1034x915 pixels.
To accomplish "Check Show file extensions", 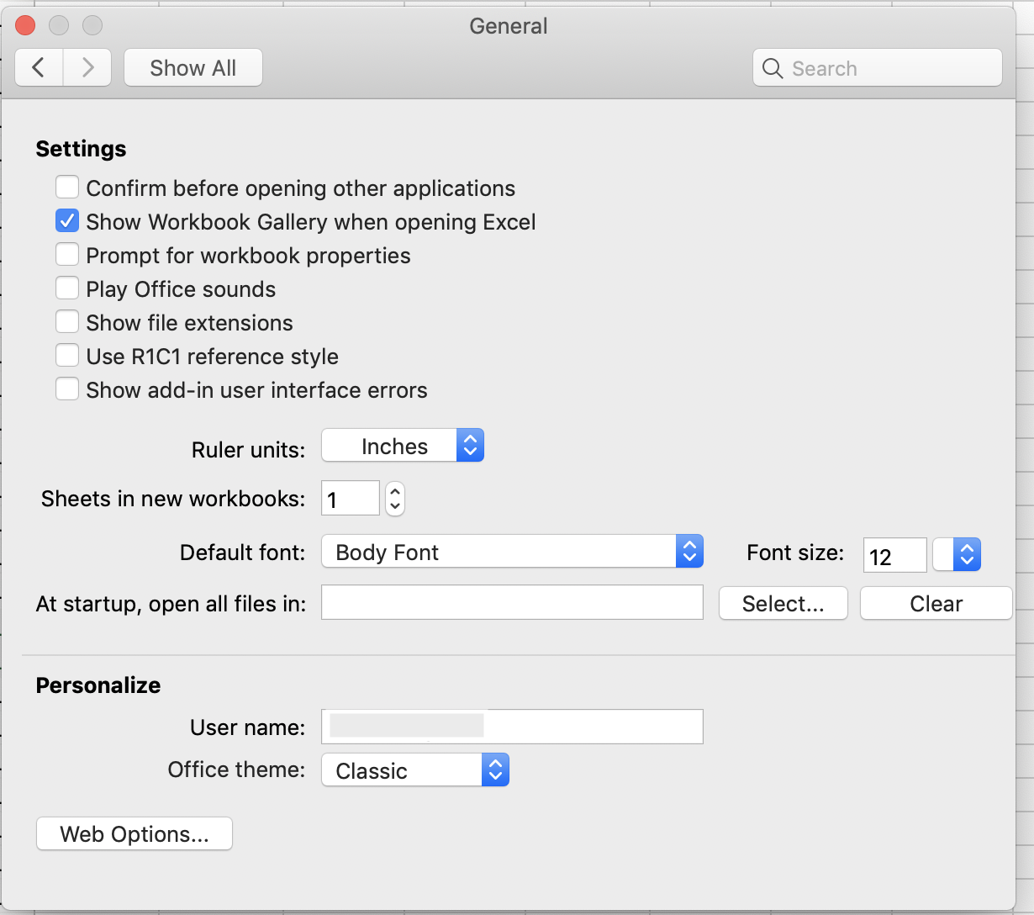I will point(67,321).
